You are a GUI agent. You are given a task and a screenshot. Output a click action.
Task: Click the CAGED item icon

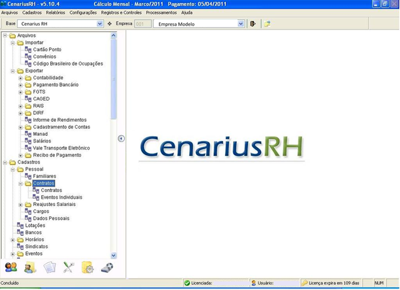pyautogui.click(x=28, y=99)
